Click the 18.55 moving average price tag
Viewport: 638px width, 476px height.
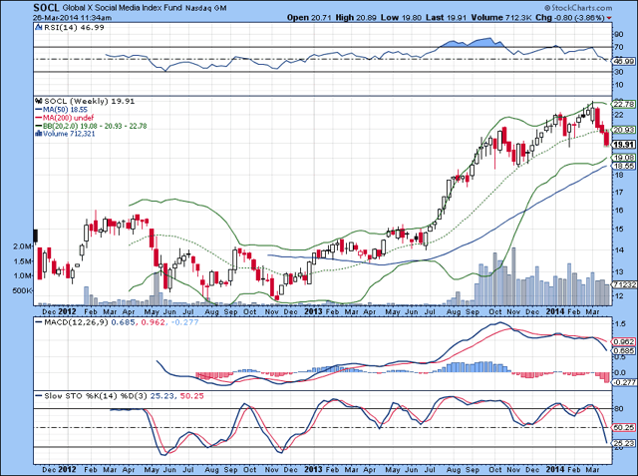[x=624, y=166]
